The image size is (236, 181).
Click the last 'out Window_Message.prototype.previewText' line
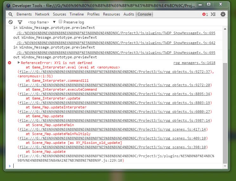point(55,57)
